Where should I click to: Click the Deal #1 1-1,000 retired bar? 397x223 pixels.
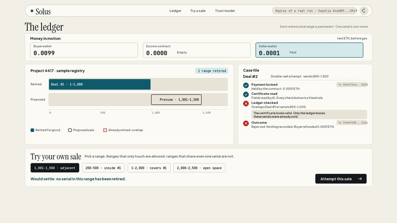click(x=99, y=84)
